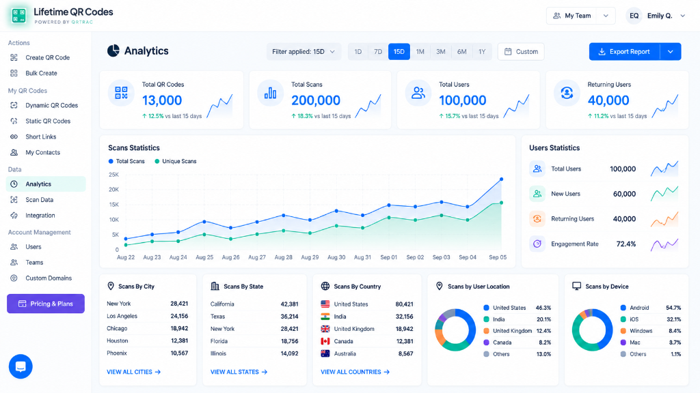
Task: Toggle the Unique Scans chart legend
Action: (x=176, y=161)
